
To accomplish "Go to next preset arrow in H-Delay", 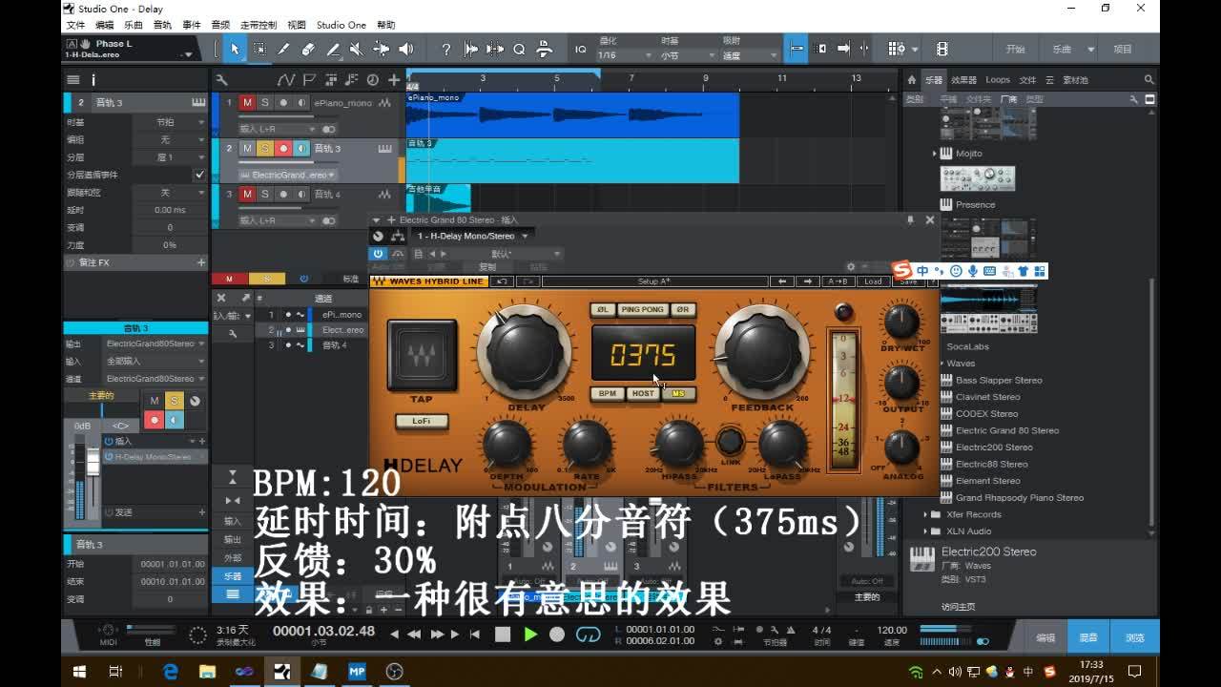I will (808, 281).
